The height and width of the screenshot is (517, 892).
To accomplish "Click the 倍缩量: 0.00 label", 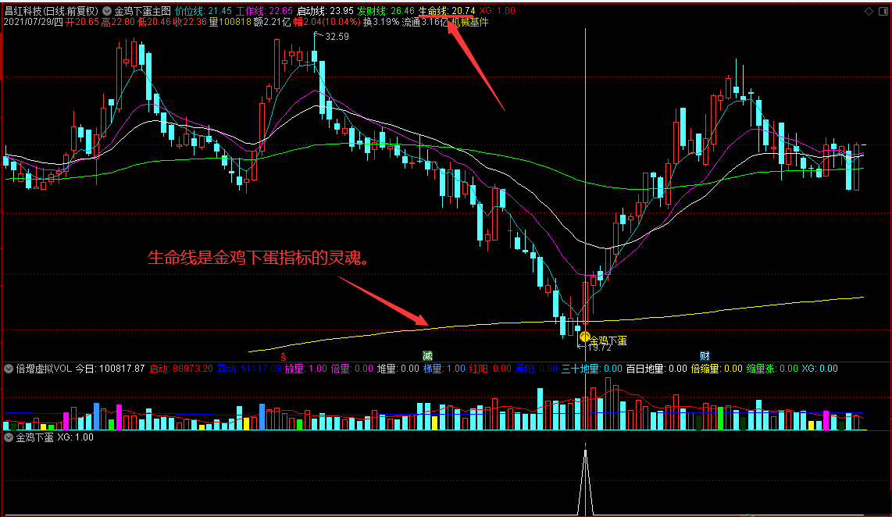I will (717, 369).
